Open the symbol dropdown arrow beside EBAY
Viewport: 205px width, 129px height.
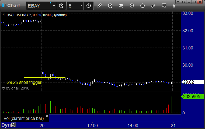tap(54, 6)
